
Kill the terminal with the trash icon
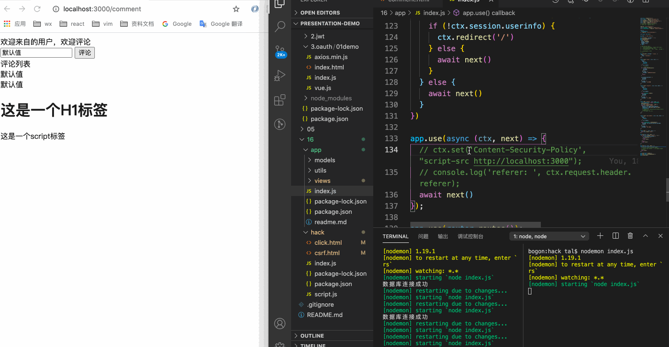point(631,236)
